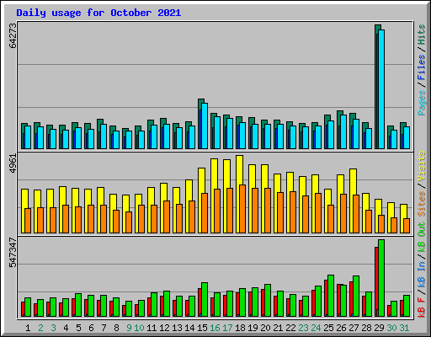
Task: Select the cyan pages bar for day 26
Action: (x=343, y=132)
